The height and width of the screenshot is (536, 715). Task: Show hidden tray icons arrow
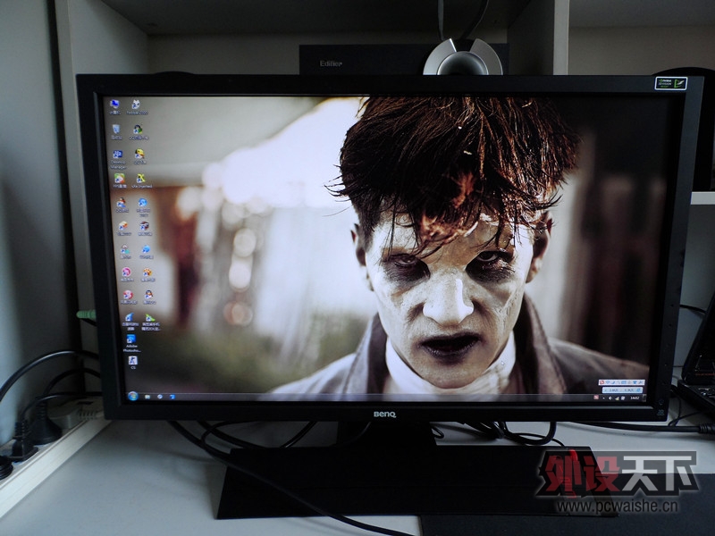[604, 398]
